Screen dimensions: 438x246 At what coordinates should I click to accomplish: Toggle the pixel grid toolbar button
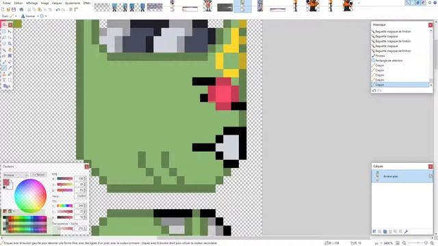coord(71,10)
